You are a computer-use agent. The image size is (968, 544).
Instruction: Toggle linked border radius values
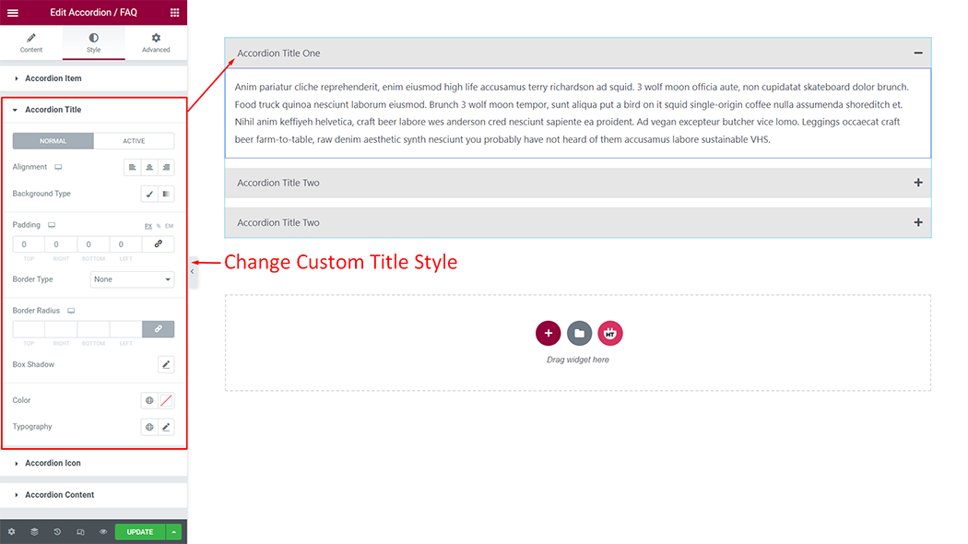coord(158,328)
